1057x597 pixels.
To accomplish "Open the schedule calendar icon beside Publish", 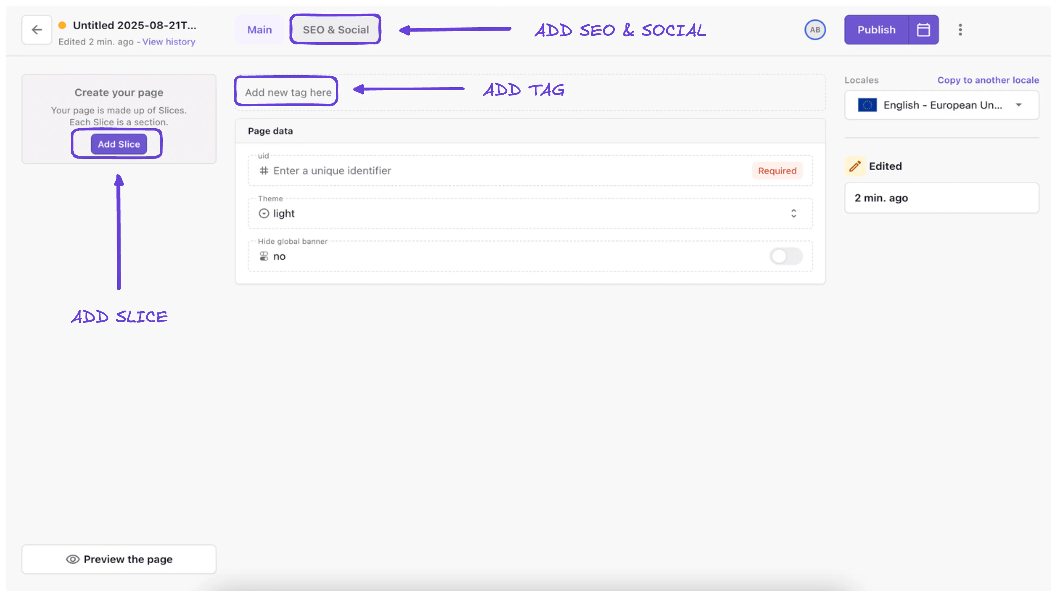I will point(923,30).
